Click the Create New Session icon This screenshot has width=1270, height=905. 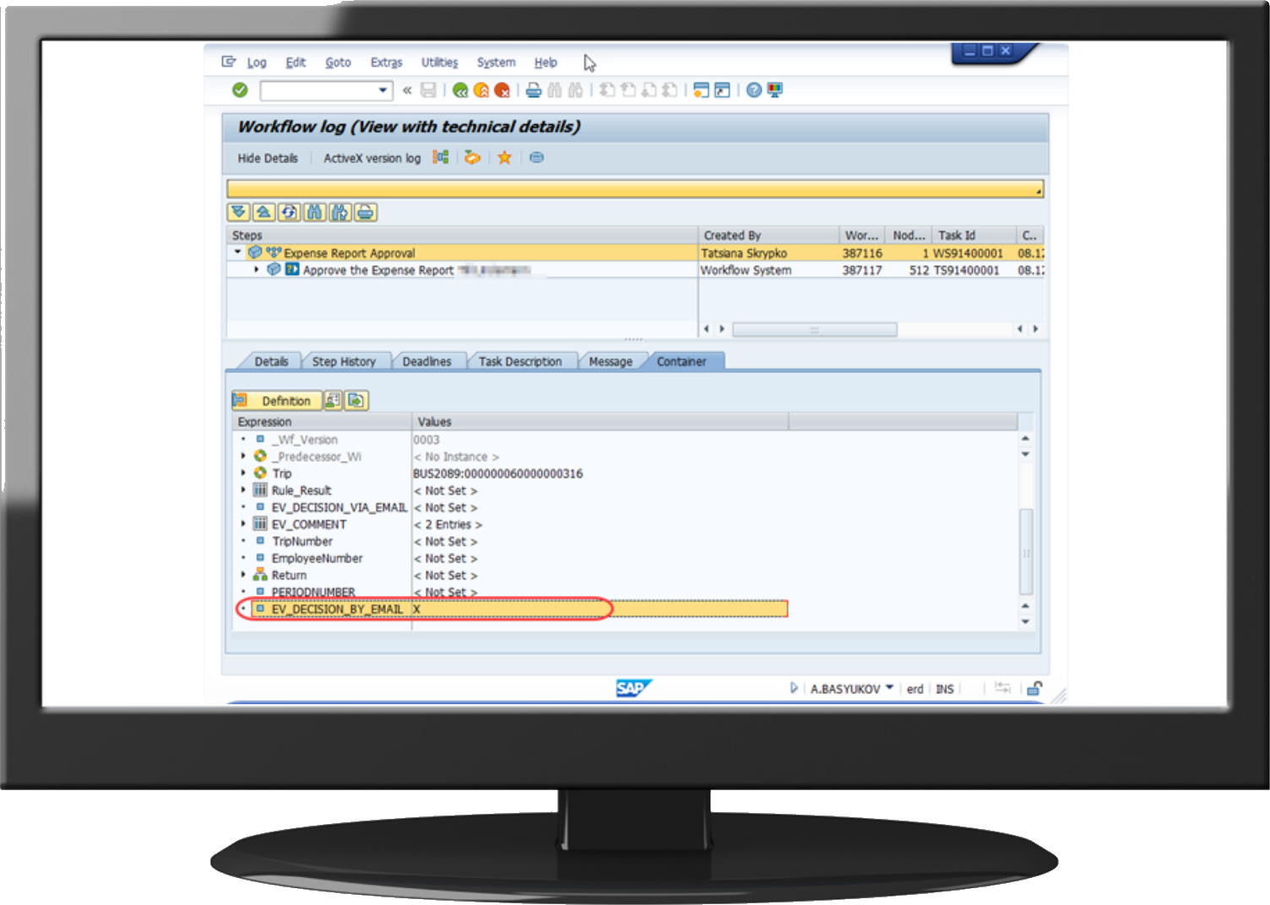pyautogui.click(x=701, y=89)
